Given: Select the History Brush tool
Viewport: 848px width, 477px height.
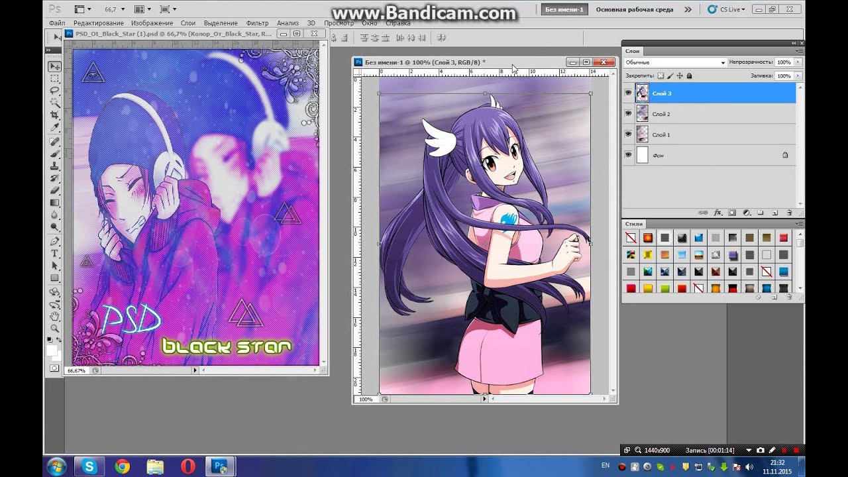Looking at the screenshot, I should (x=54, y=178).
